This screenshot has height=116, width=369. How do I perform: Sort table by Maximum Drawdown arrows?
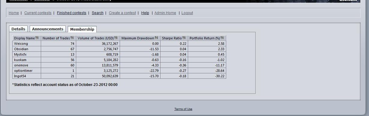click(157, 38)
